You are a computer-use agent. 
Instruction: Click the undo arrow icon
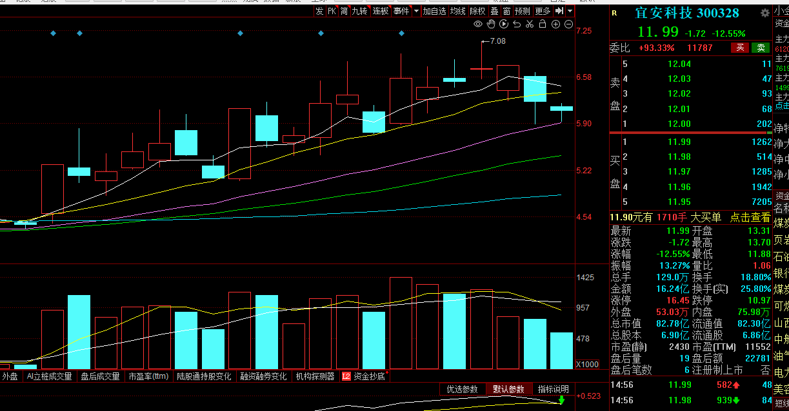(517, 24)
